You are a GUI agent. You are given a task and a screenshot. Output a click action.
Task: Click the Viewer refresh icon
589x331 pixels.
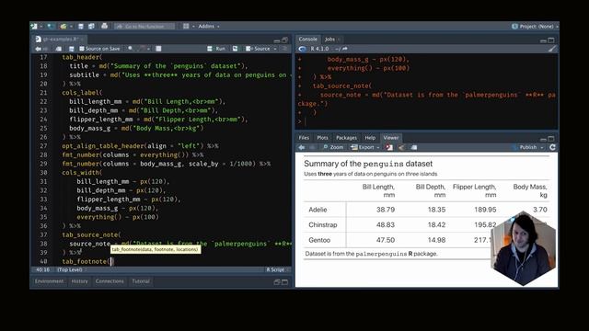pyautogui.click(x=552, y=147)
